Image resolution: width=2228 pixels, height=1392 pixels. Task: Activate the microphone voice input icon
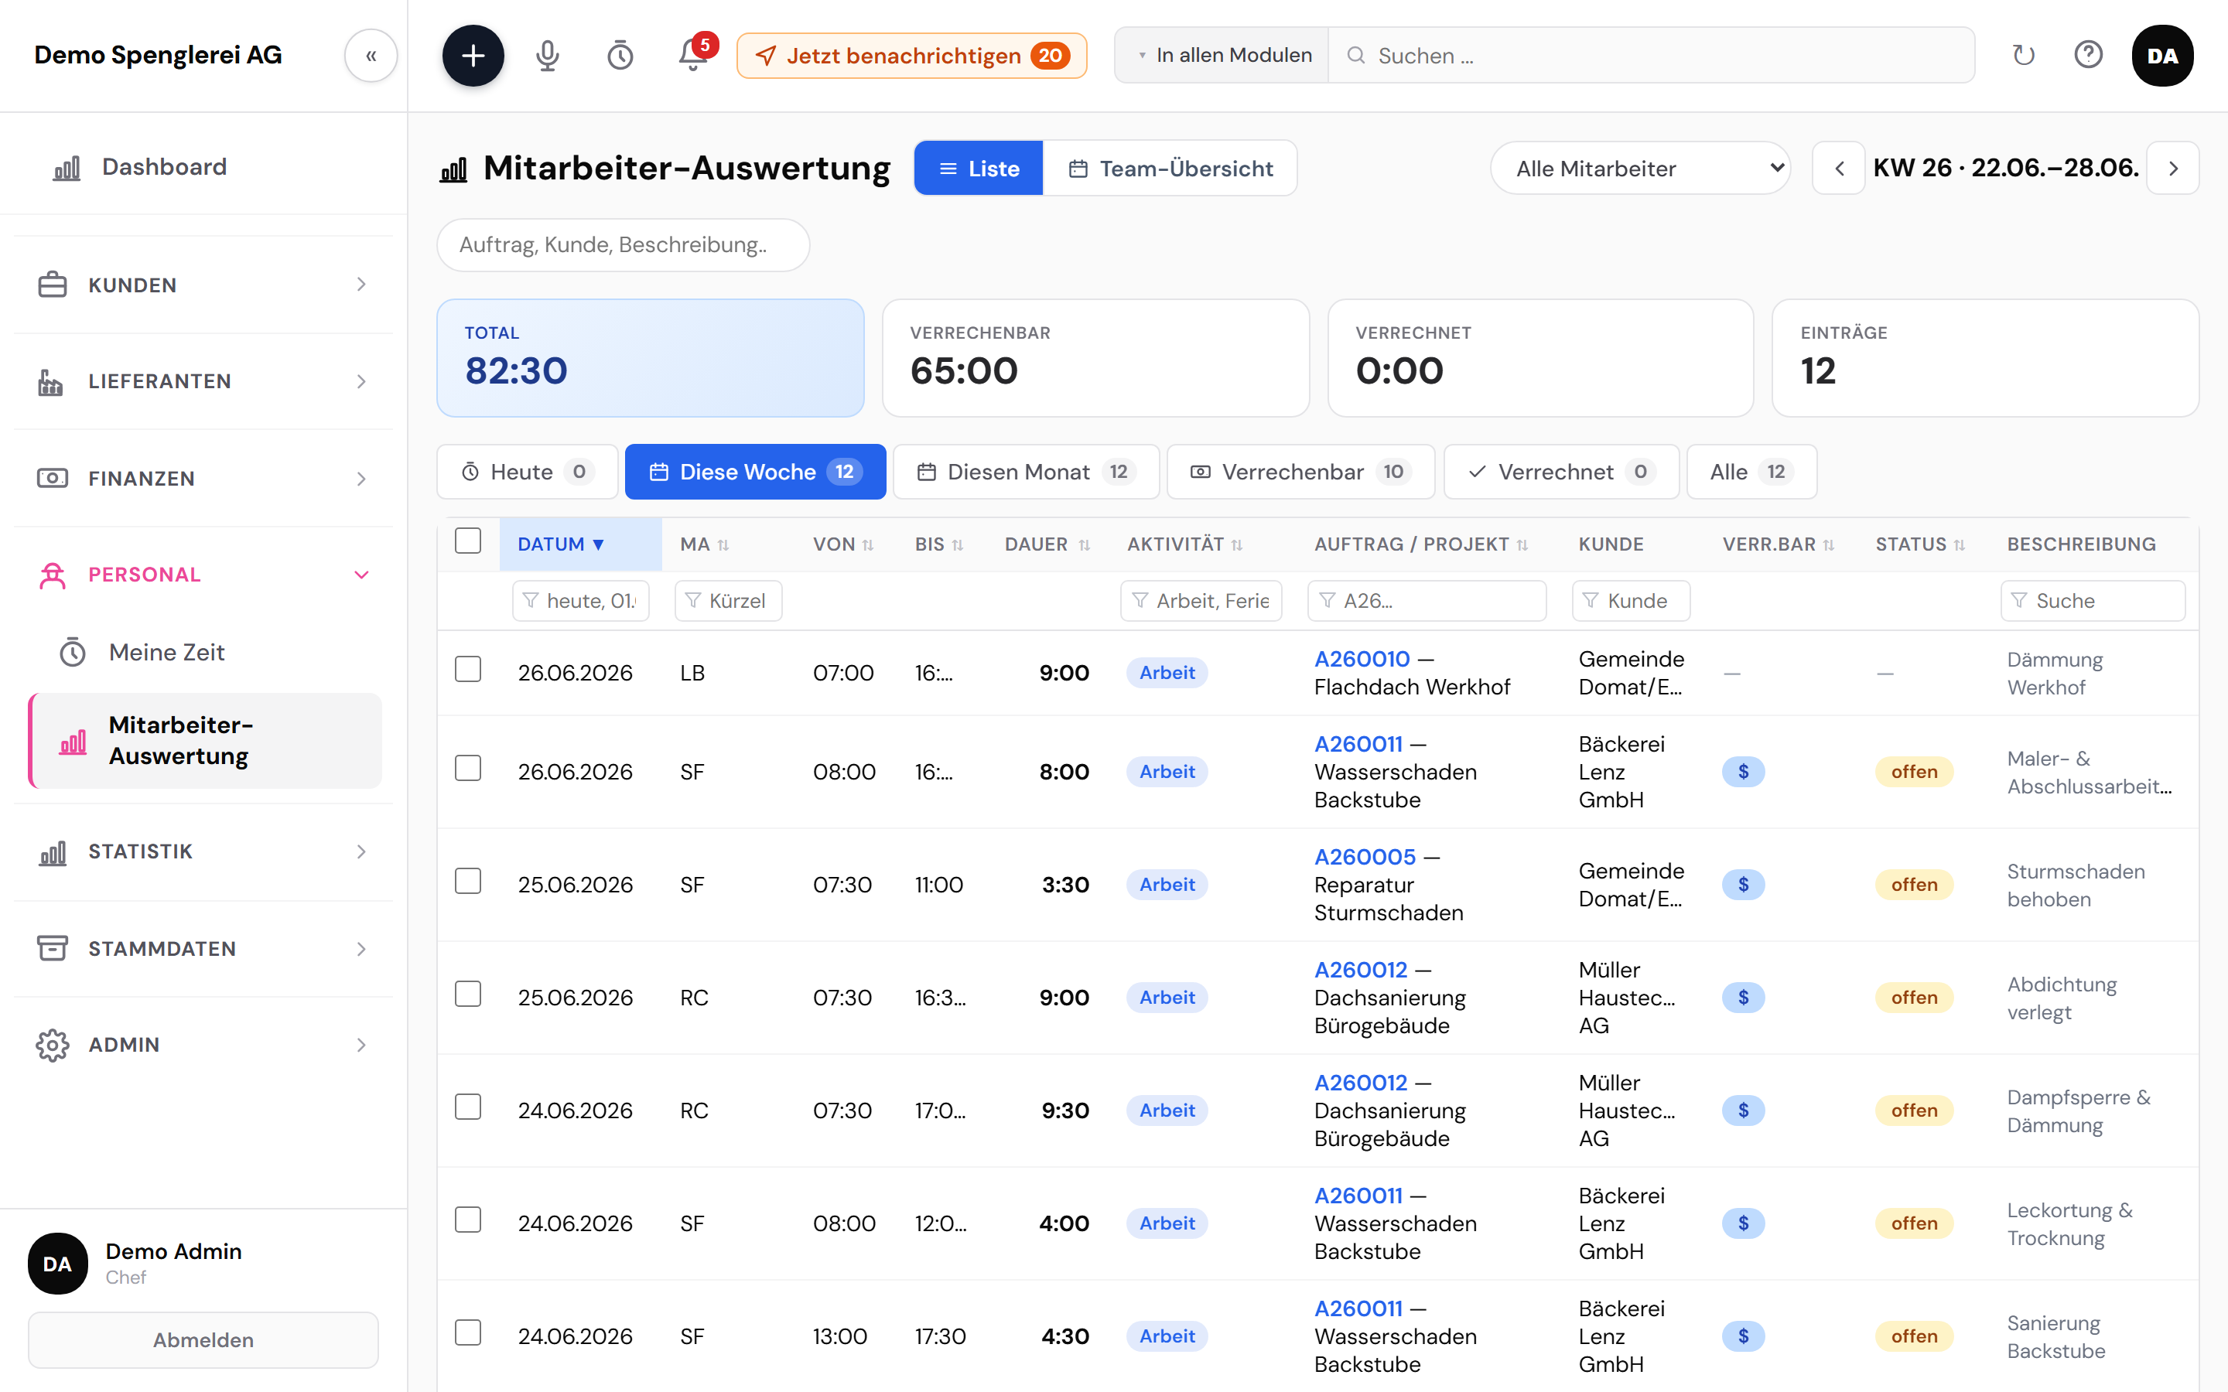click(x=547, y=55)
